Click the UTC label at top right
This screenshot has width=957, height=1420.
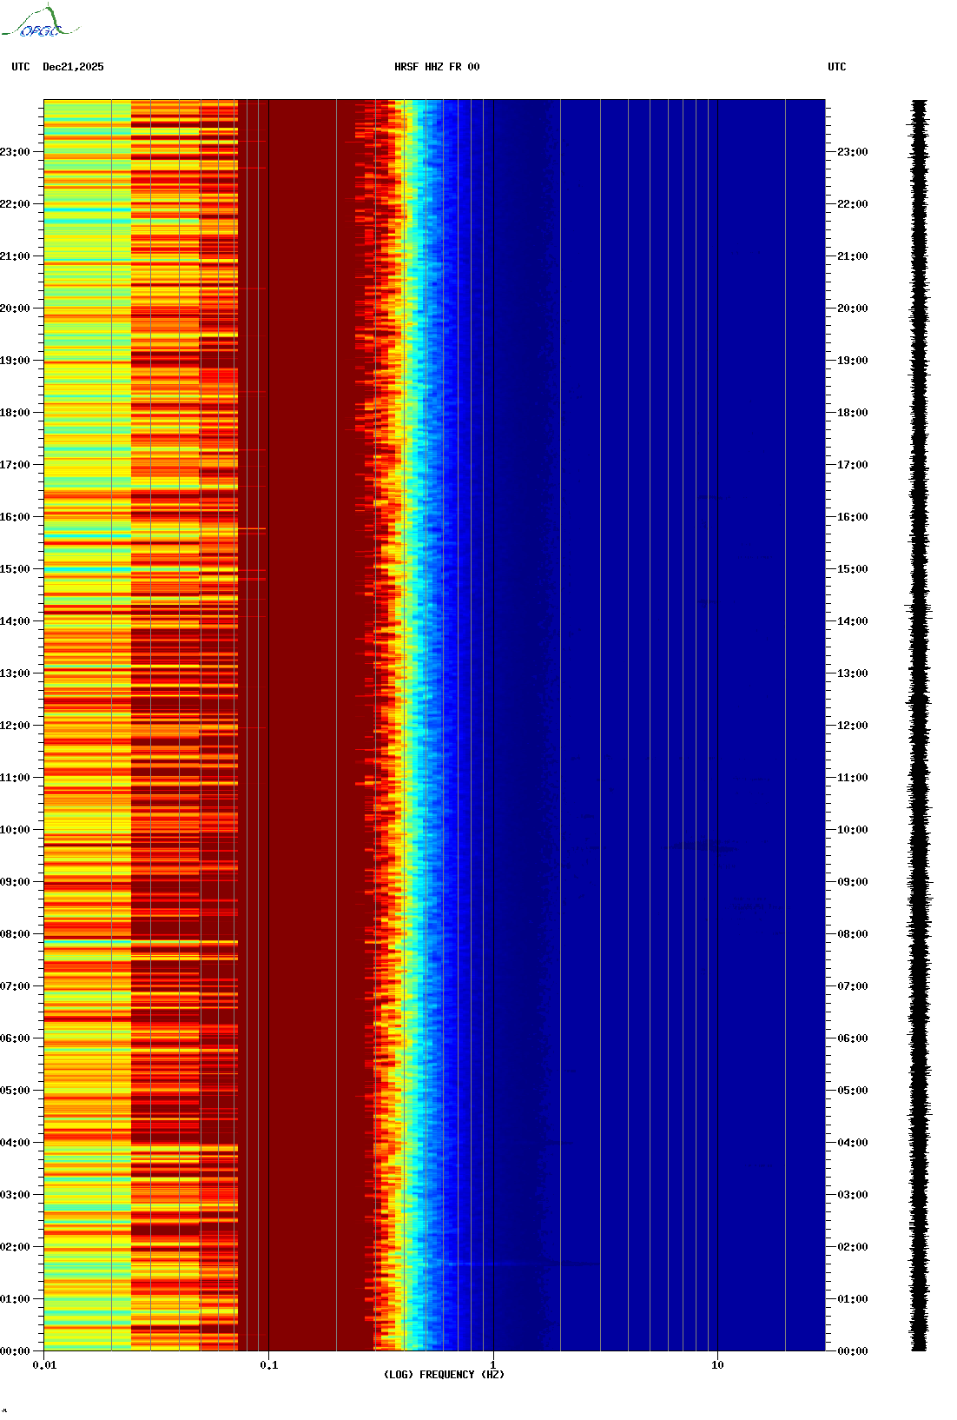click(x=837, y=67)
